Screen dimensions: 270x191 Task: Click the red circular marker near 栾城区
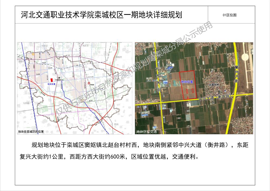pyautogui.click(x=89, y=83)
